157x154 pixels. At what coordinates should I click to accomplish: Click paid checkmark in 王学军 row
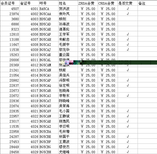tap(128, 34)
